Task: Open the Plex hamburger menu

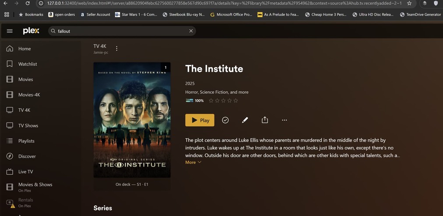Action: click(x=10, y=31)
